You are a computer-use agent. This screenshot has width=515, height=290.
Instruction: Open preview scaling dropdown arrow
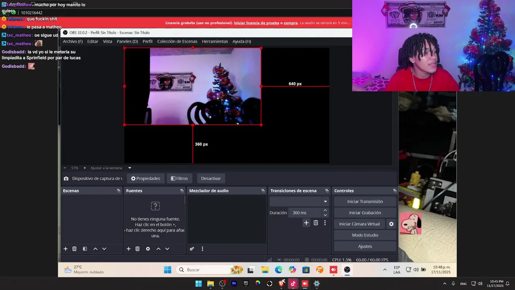(x=130, y=168)
